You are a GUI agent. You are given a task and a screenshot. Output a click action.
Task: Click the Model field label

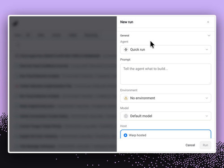click(125, 108)
